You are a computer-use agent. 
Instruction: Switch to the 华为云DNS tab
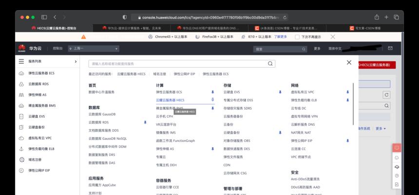tap(209, 28)
